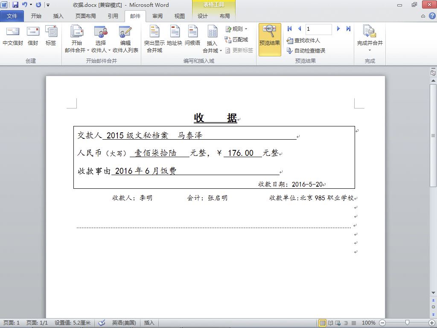Switch to draft view
The image size is (437, 328).
[x=354, y=323]
